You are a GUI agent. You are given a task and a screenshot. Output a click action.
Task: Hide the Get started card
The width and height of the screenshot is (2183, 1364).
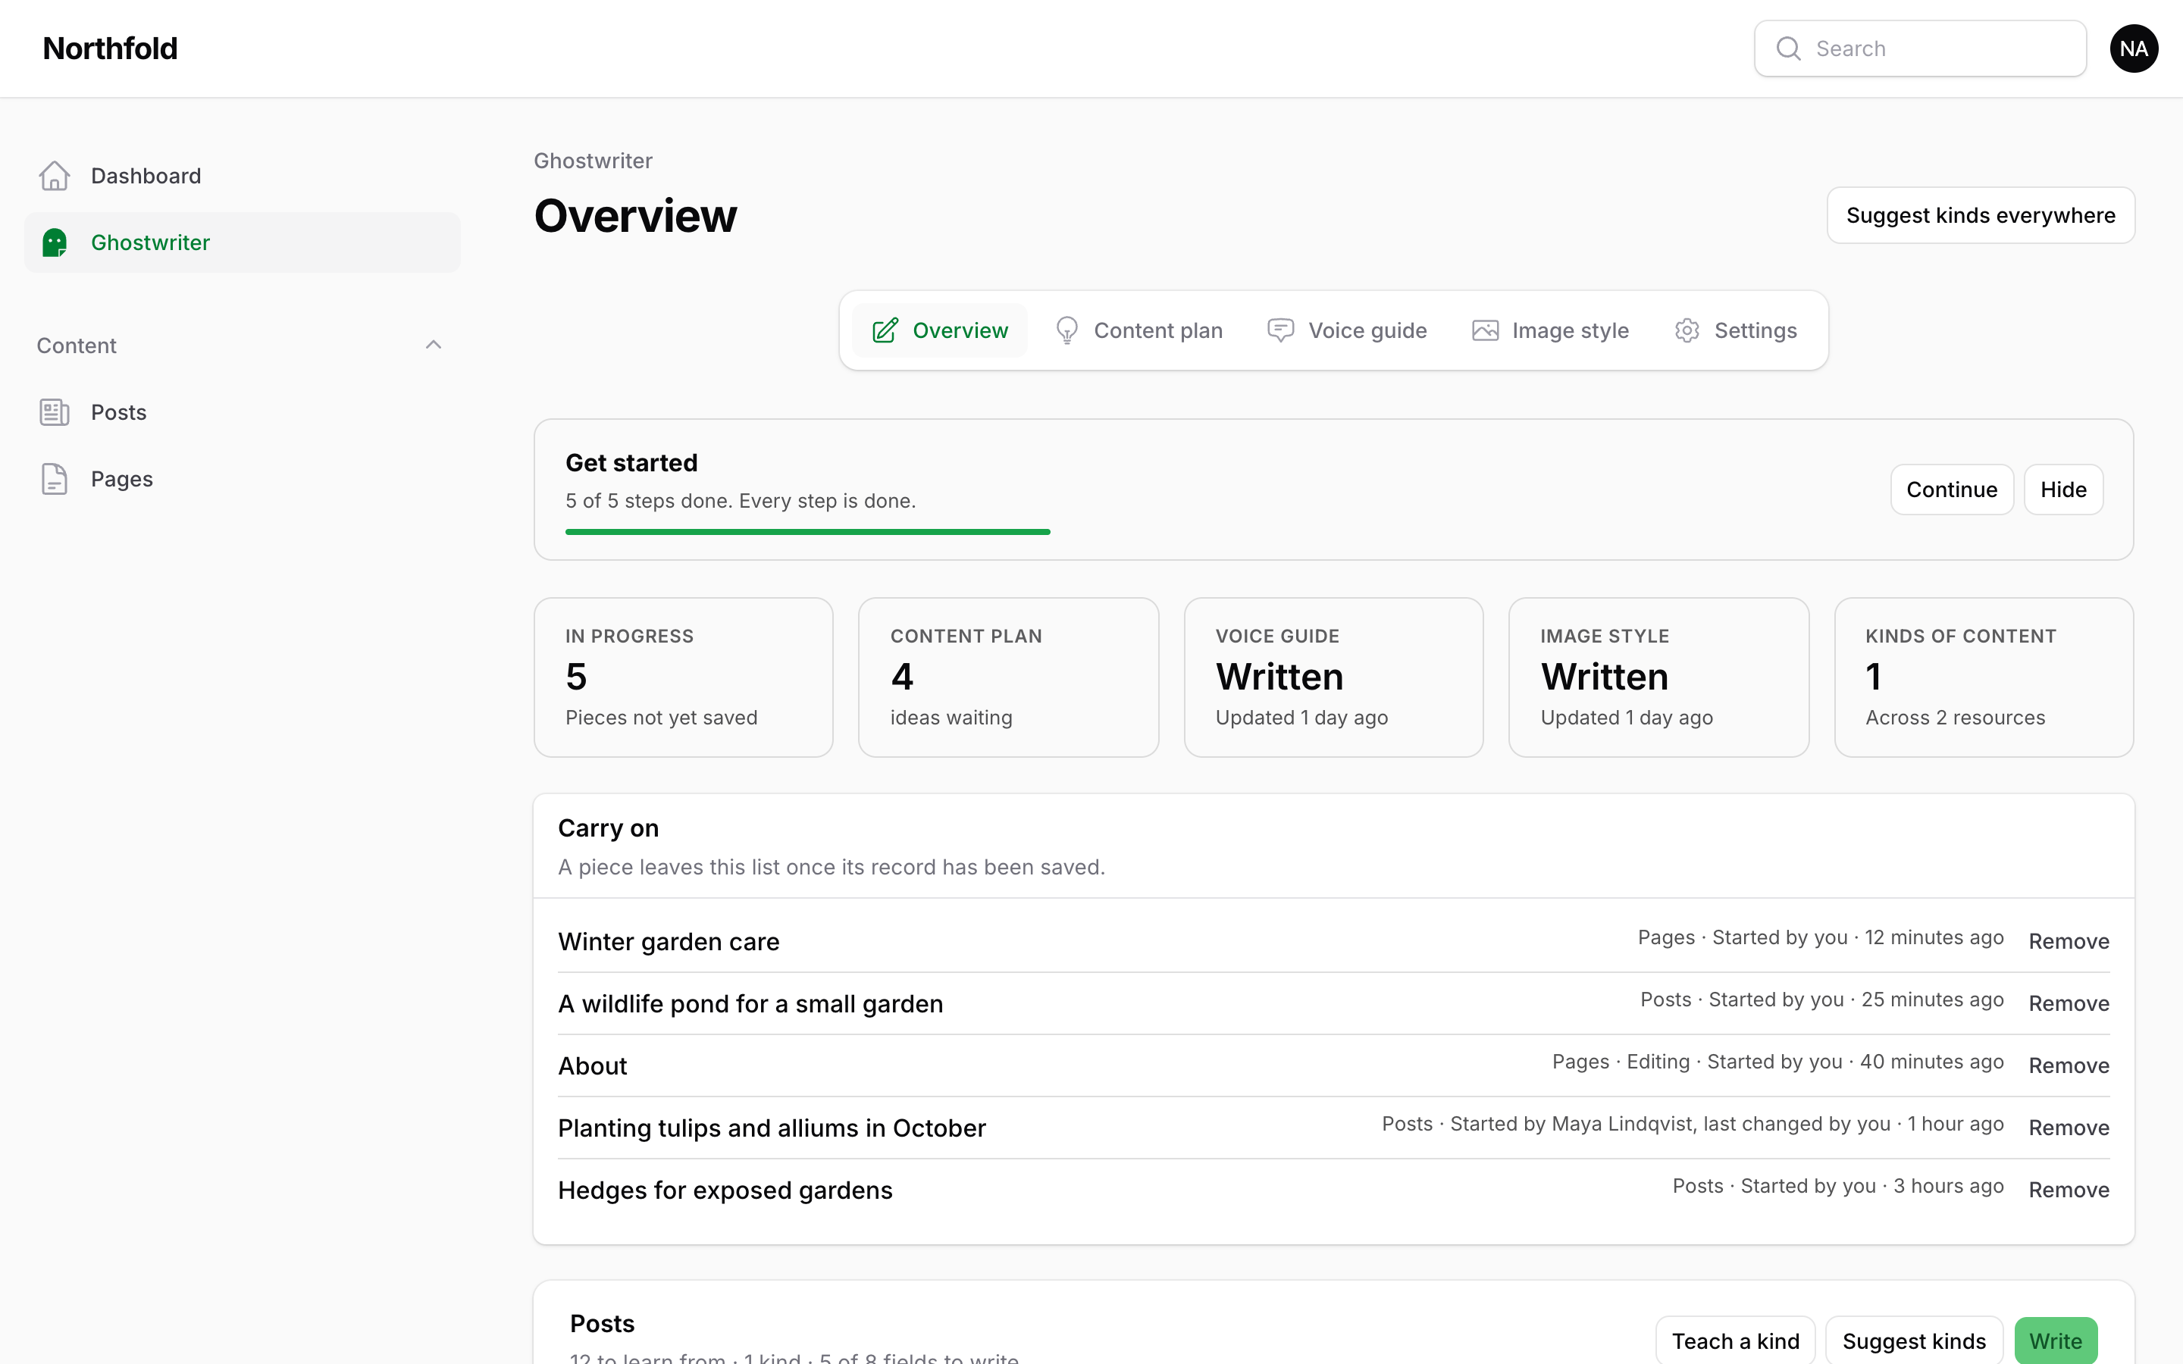pos(2063,490)
